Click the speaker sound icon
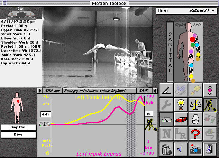The height and width of the screenshot is (158, 219). point(180,149)
